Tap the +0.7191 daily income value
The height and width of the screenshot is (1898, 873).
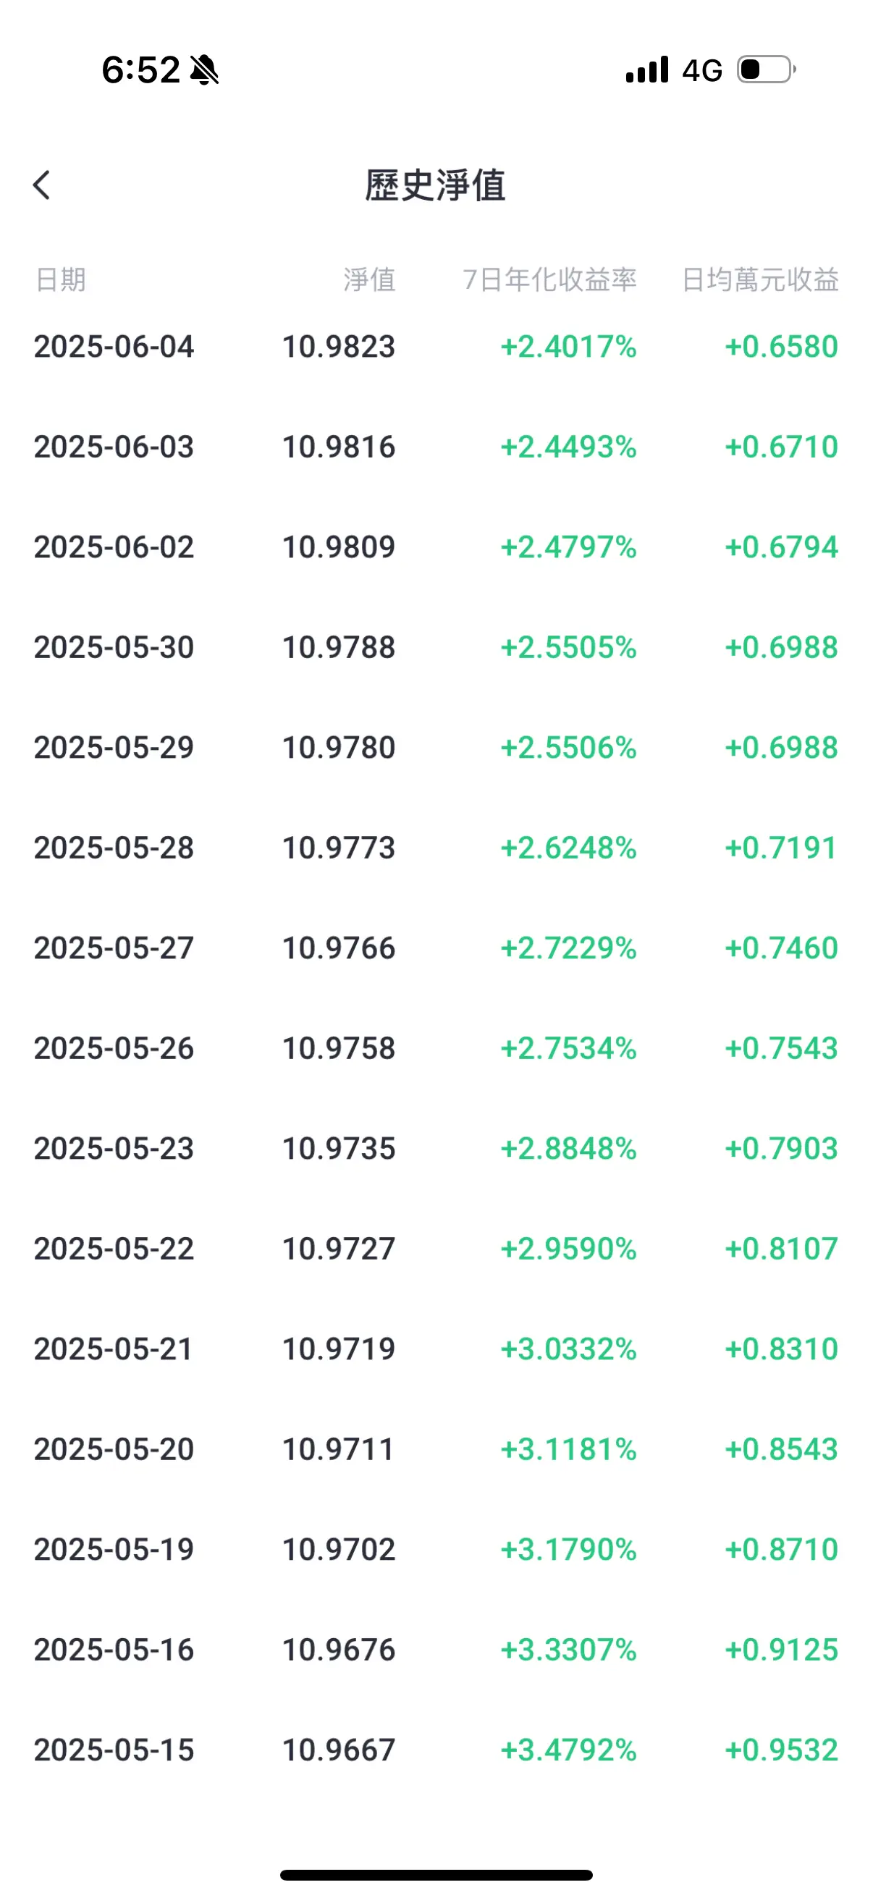click(x=782, y=848)
